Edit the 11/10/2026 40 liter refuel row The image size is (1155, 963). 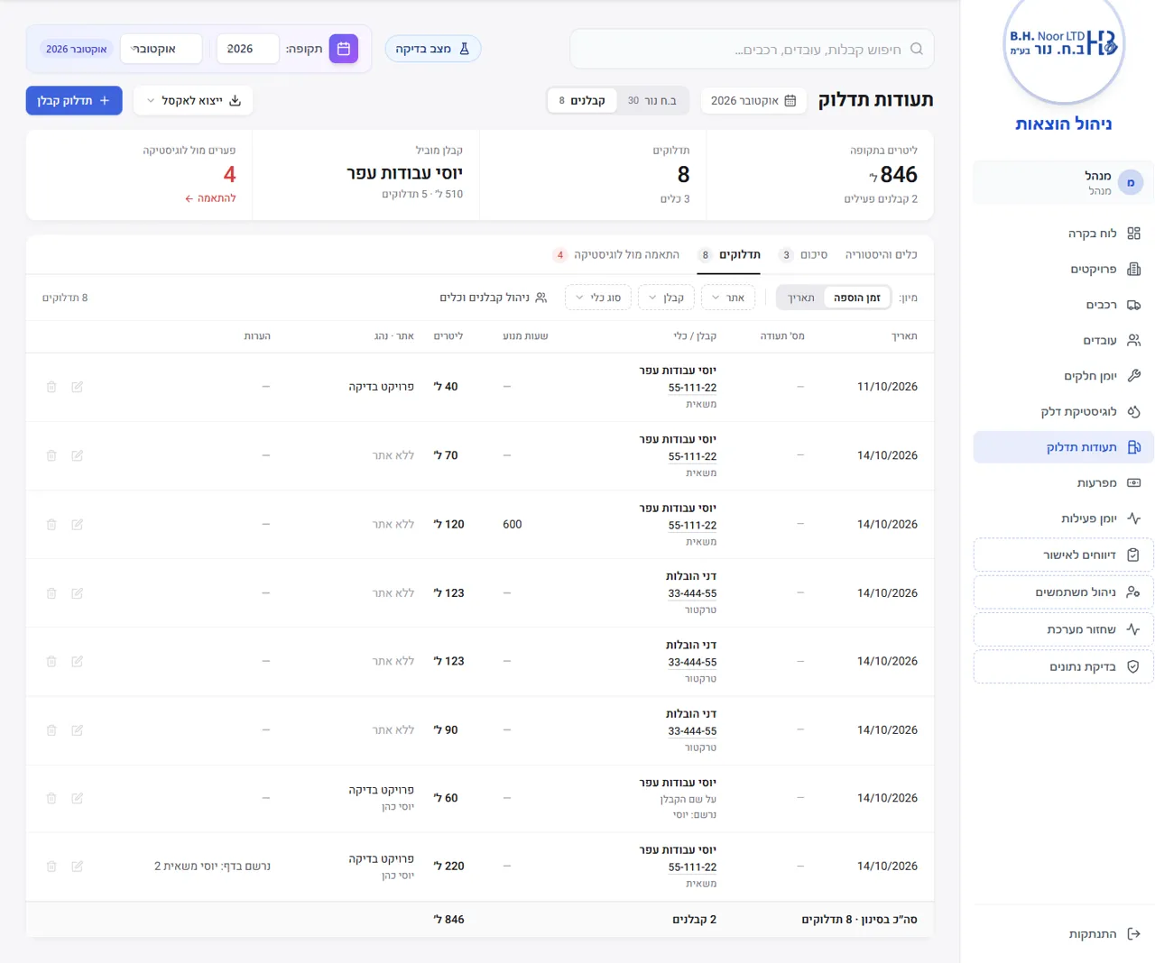(78, 387)
